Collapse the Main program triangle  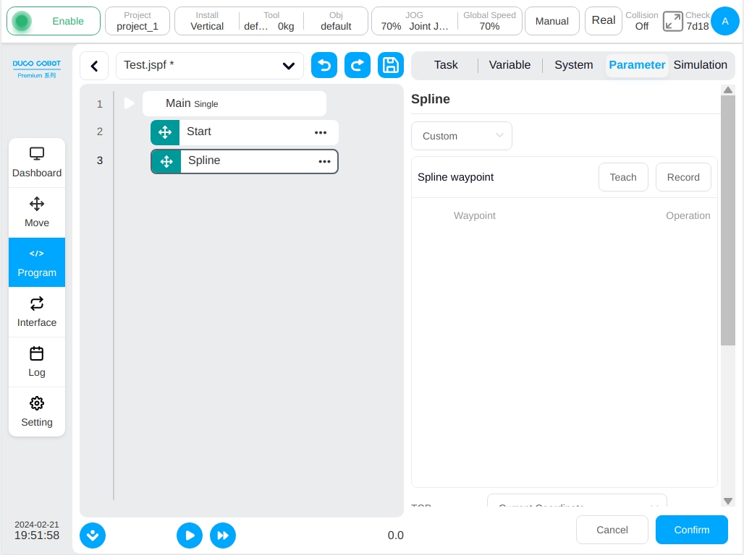click(x=129, y=103)
